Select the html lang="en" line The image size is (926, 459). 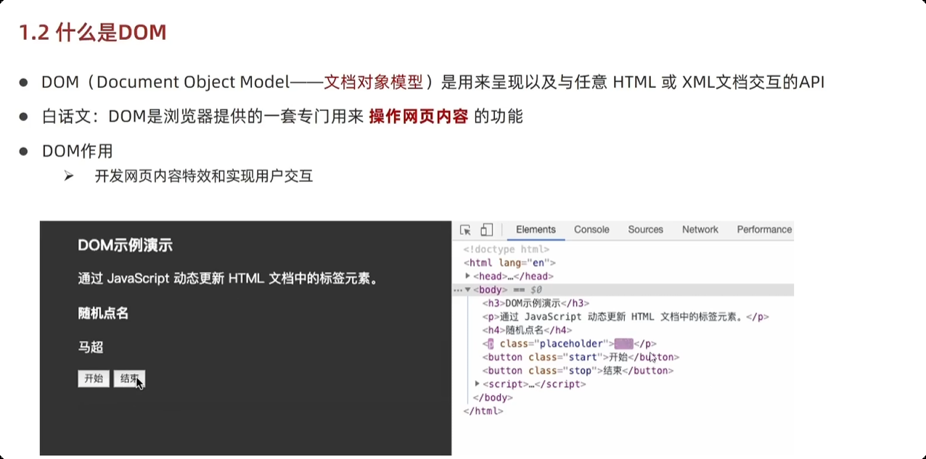point(509,263)
